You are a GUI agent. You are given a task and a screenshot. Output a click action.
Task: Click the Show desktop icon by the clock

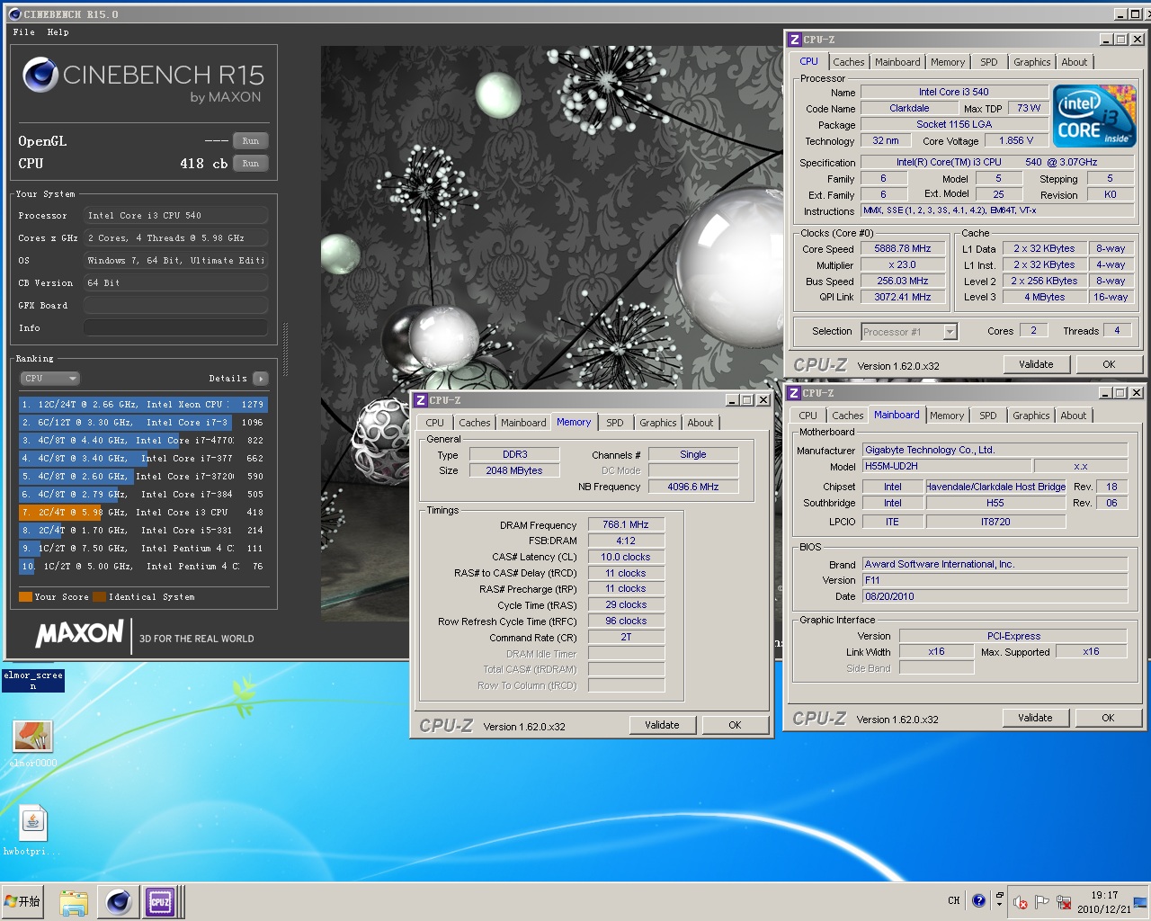[1140, 902]
